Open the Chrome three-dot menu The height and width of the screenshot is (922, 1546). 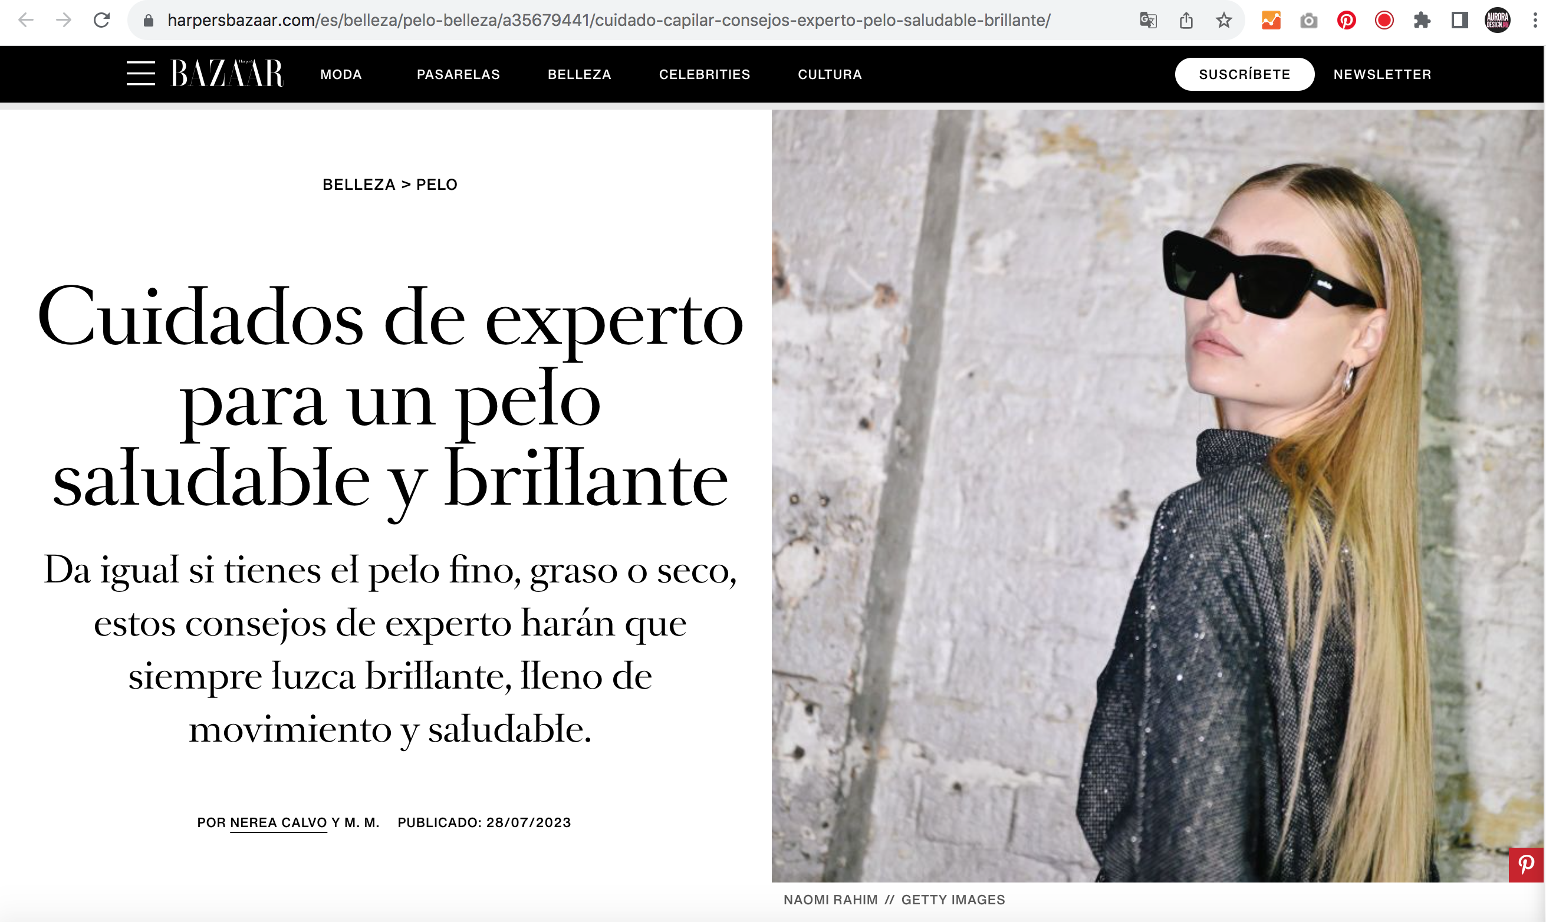tap(1535, 21)
